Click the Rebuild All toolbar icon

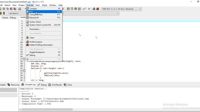coord(79,9)
